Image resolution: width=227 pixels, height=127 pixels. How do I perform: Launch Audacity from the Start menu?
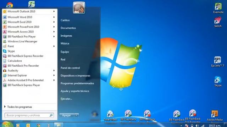[30, 71]
